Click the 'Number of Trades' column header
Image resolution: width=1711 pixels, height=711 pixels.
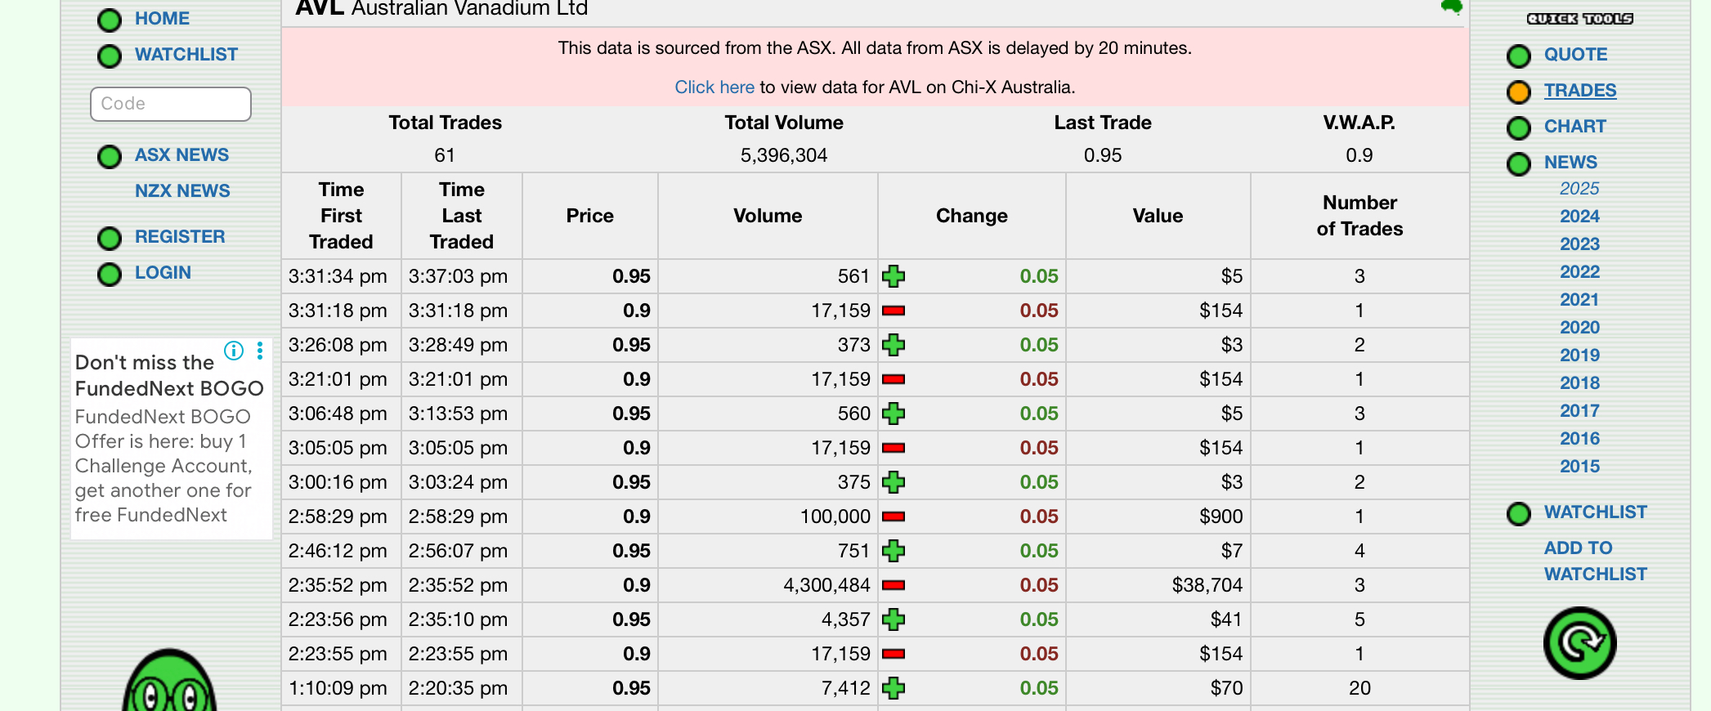1359,216
